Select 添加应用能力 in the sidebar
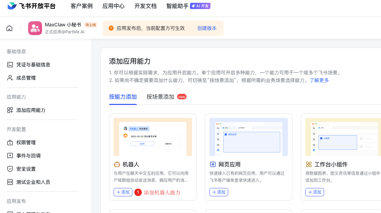 pyautogui.click(x=31, y=110)
